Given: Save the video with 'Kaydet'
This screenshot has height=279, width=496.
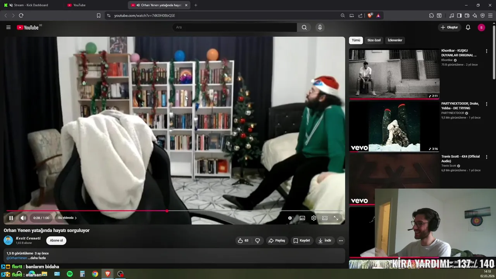Looking at the screenshot, I should point(301,241).
